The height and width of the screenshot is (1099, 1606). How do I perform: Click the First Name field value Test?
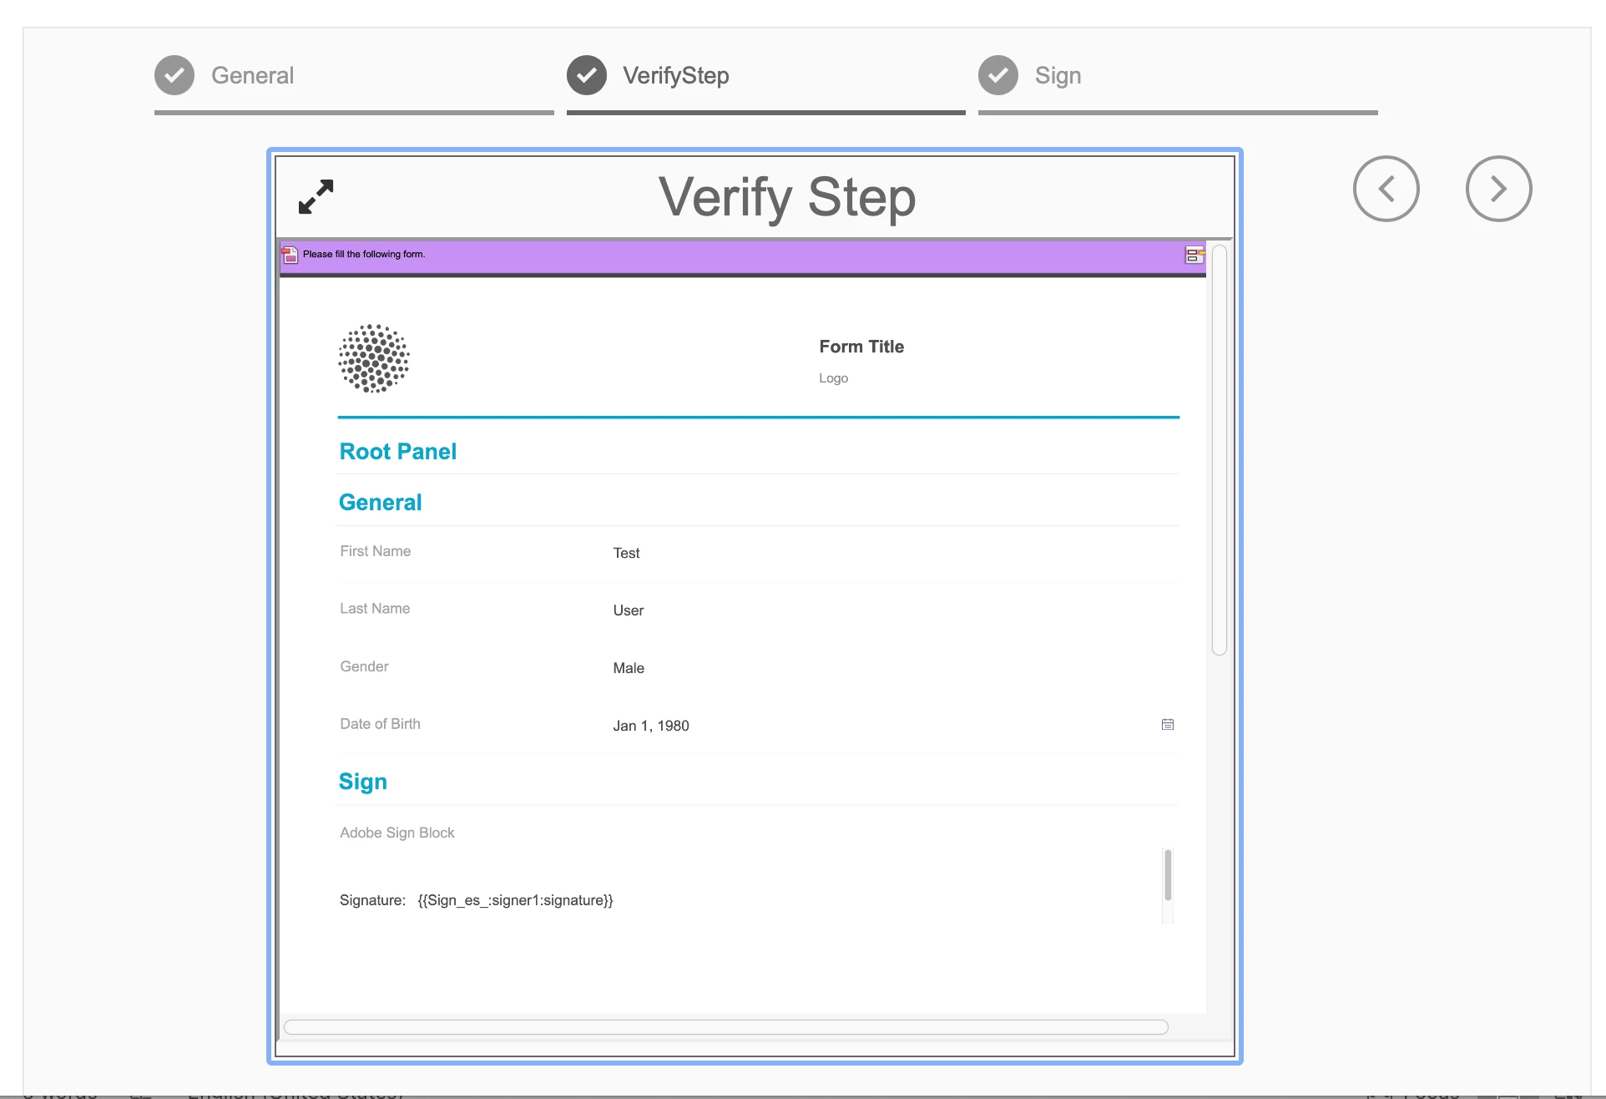tap(627, 553)
